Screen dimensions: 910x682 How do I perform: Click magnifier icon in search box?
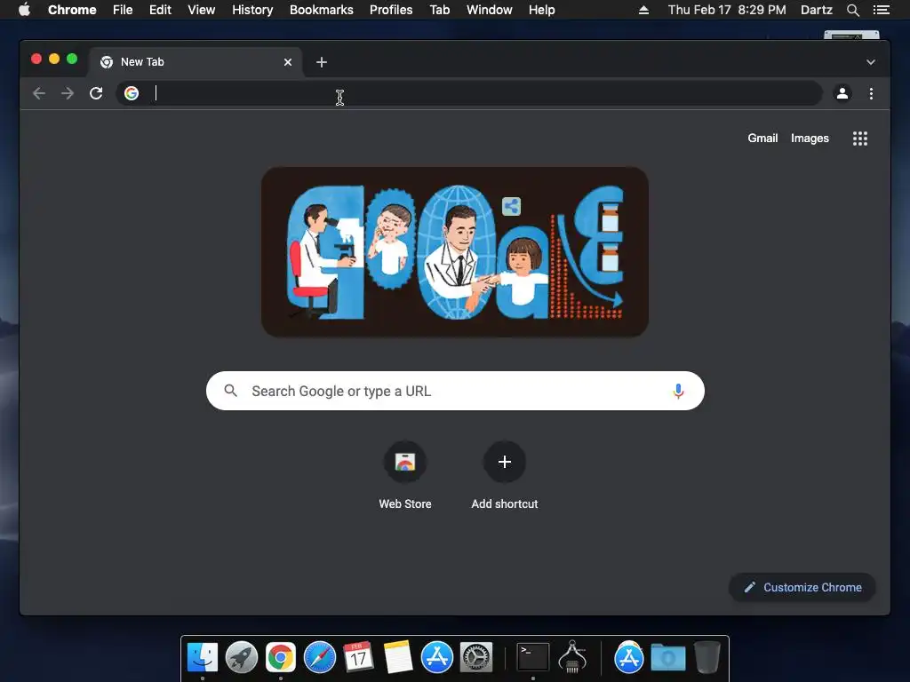coord(230,391)
